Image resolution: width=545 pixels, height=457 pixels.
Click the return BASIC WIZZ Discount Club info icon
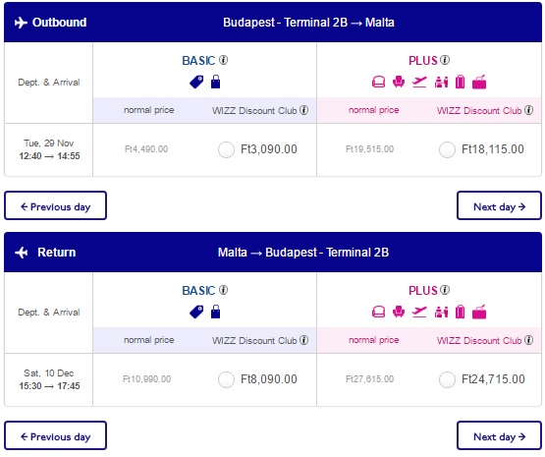tap(303, 340)
